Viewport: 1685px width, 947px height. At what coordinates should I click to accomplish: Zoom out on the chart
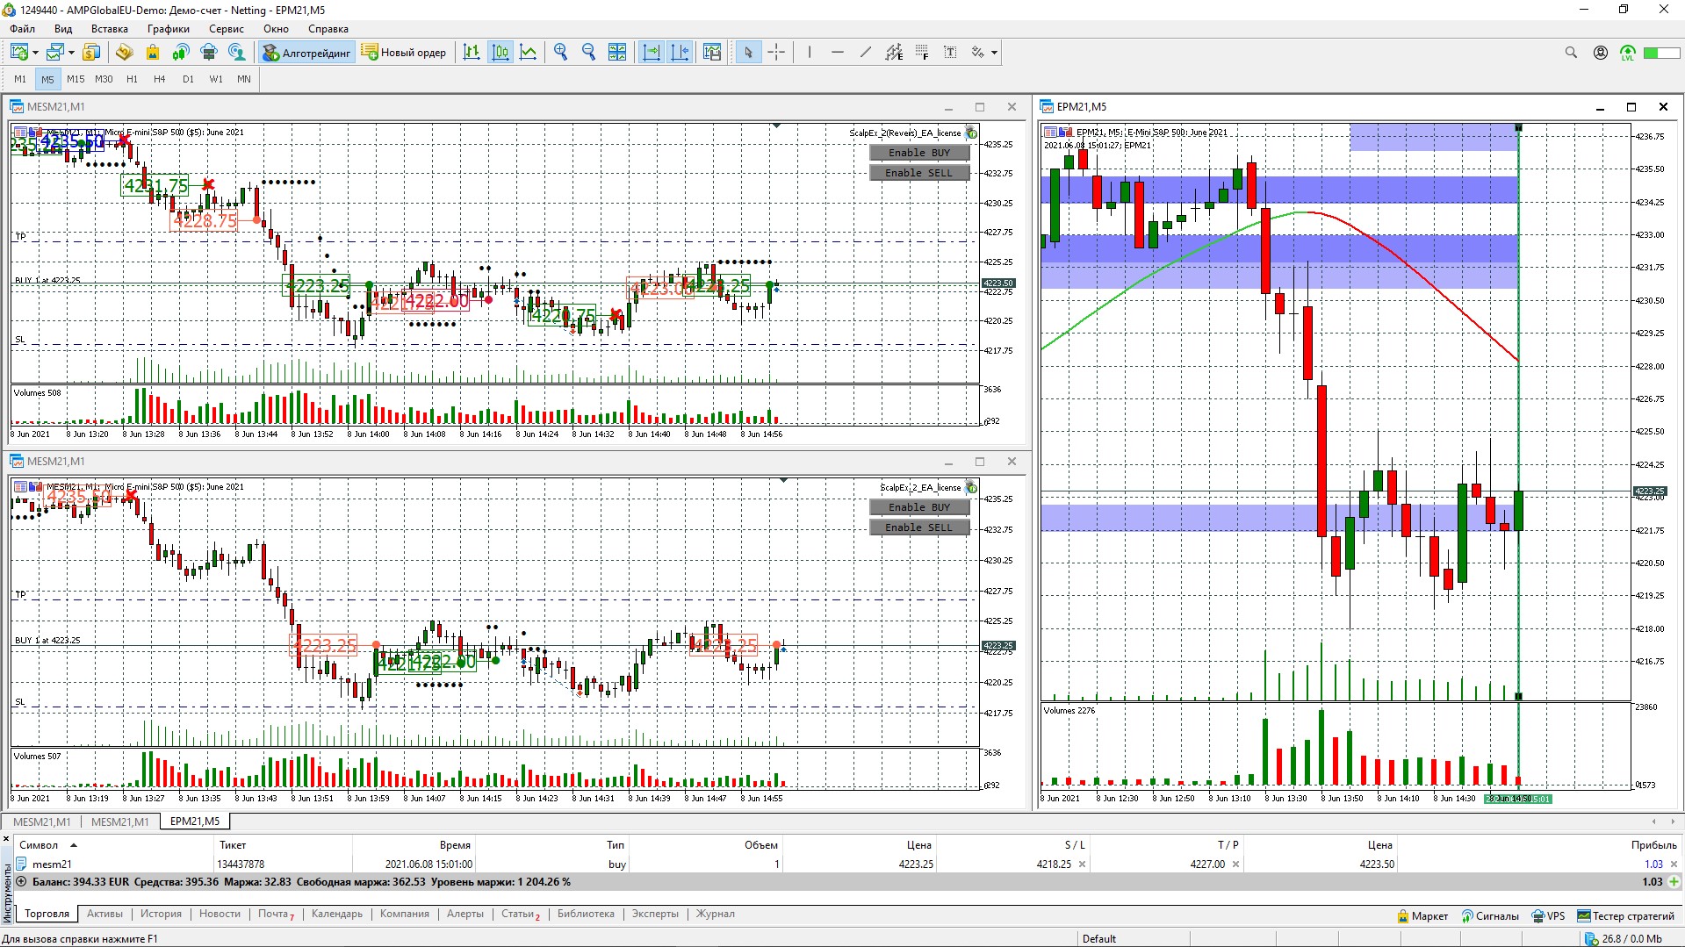tap(589, 53)
